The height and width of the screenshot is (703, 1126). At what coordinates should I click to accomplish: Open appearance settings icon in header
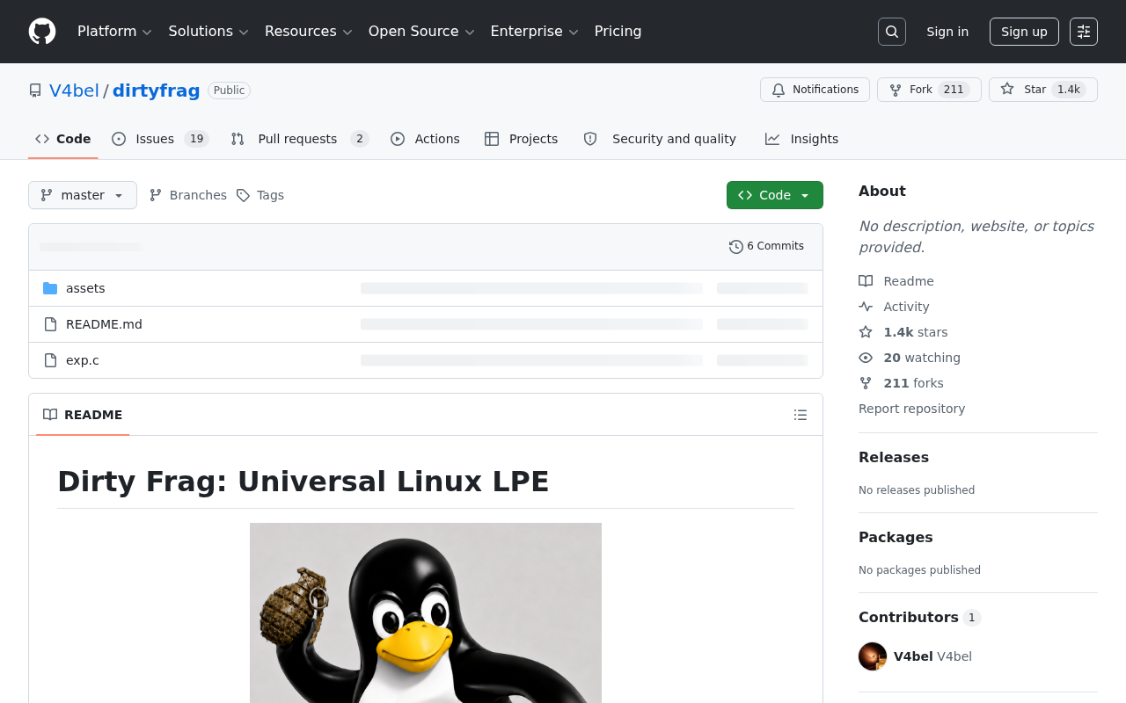pyautogui.click(x=1084, y=32)
